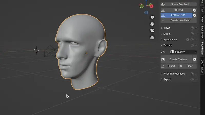This screenshot has height=115, width=205.
Task: Open help for the Texture panel
Action: tap(192, 45)
